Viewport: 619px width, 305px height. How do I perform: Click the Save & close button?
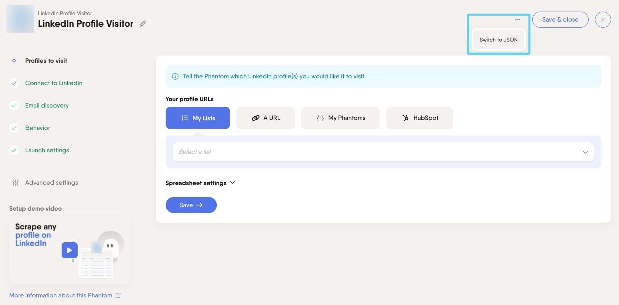coord(560,20)
